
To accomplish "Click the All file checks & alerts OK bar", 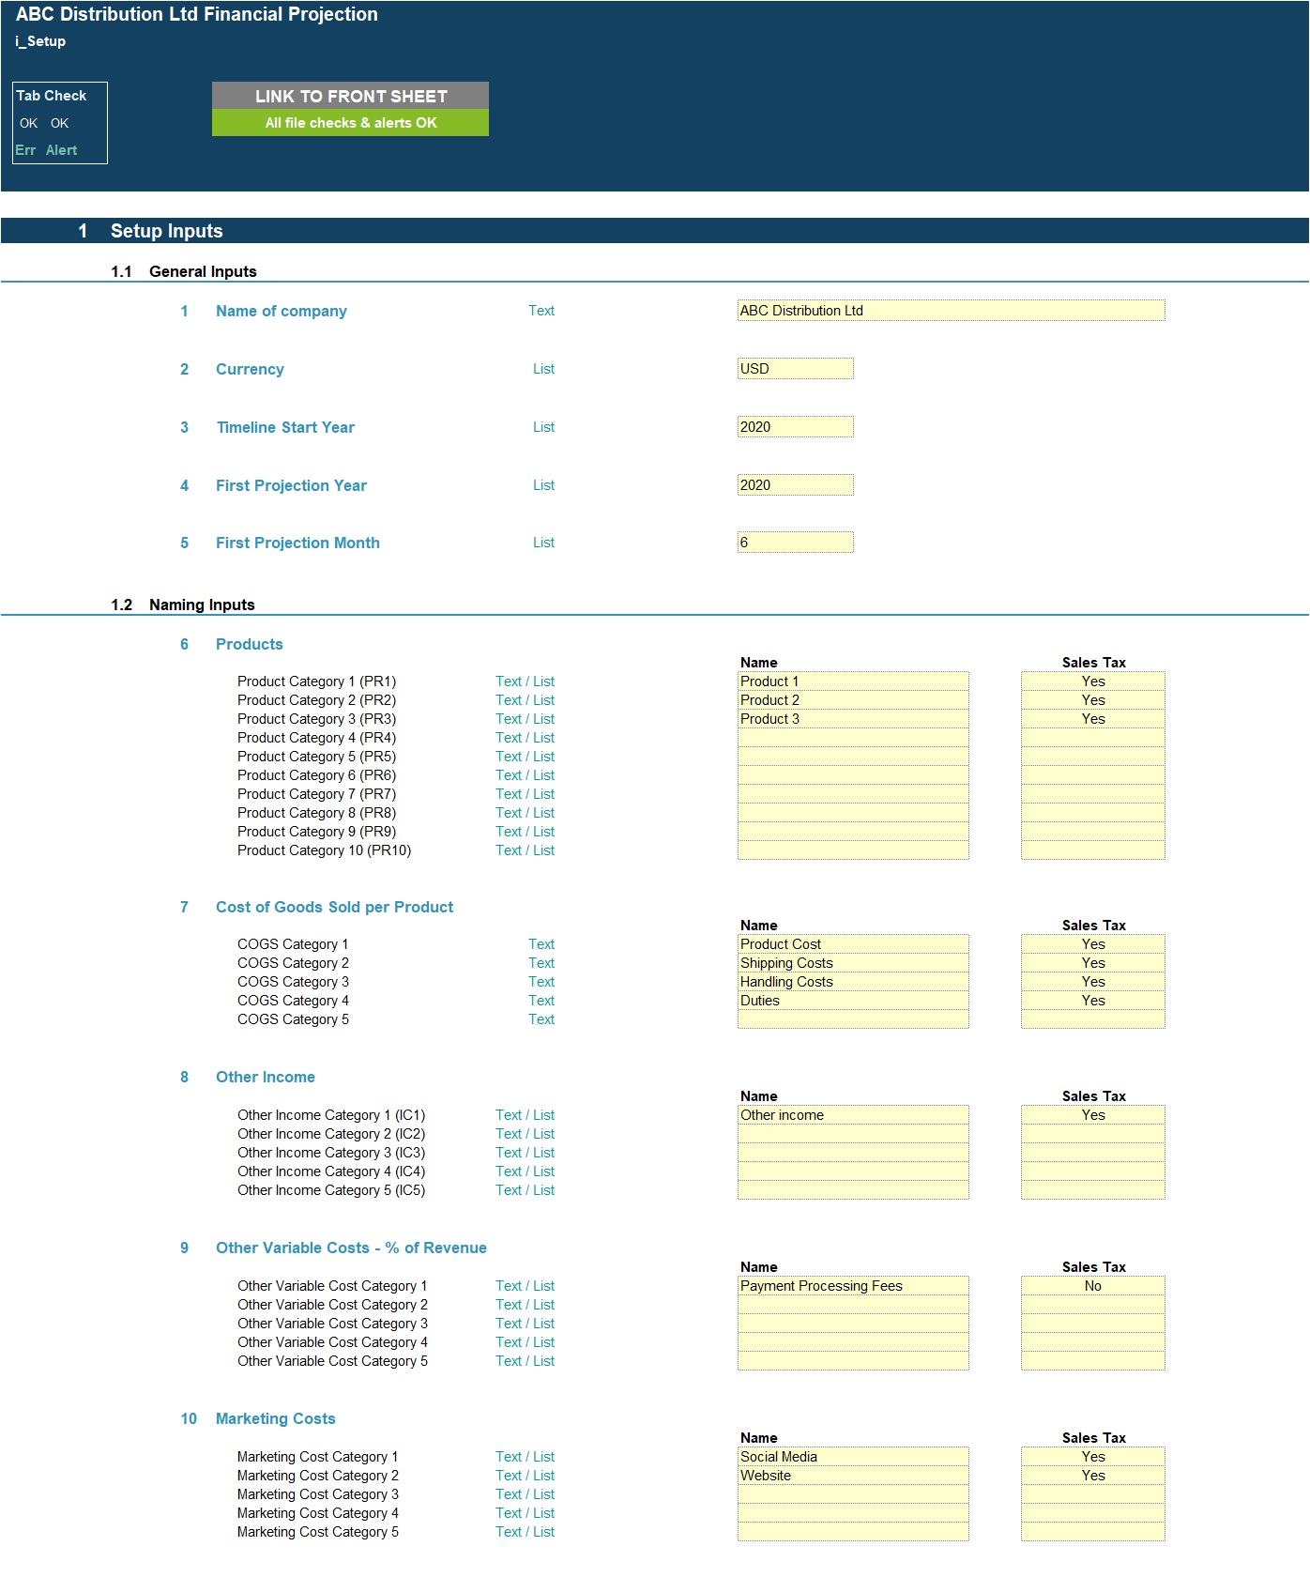I will (x=350, y=123).
